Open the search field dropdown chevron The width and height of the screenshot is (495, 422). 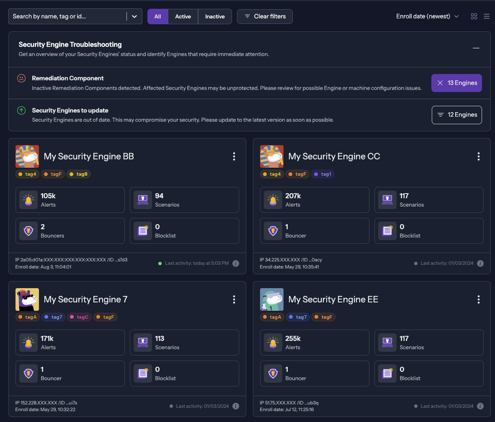134,16
